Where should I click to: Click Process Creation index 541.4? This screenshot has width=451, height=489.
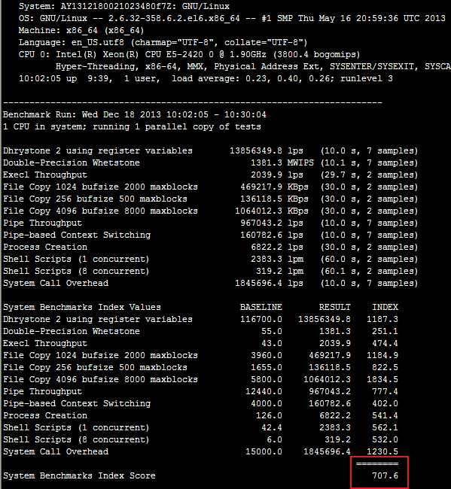pos(385,416)
